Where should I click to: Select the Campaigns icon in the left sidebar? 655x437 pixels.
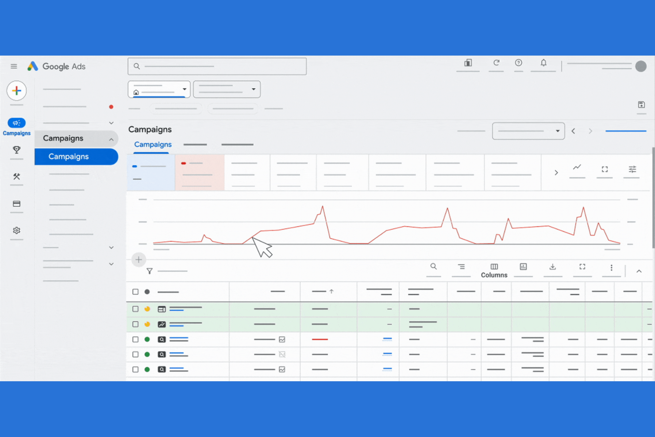(16, 123)
